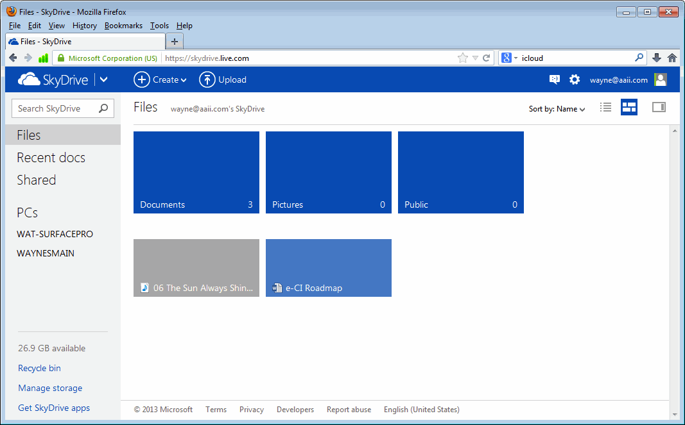Expand the Sort by: Name dropdown
The width and height of the screenshot is (685, 425).
557,108
